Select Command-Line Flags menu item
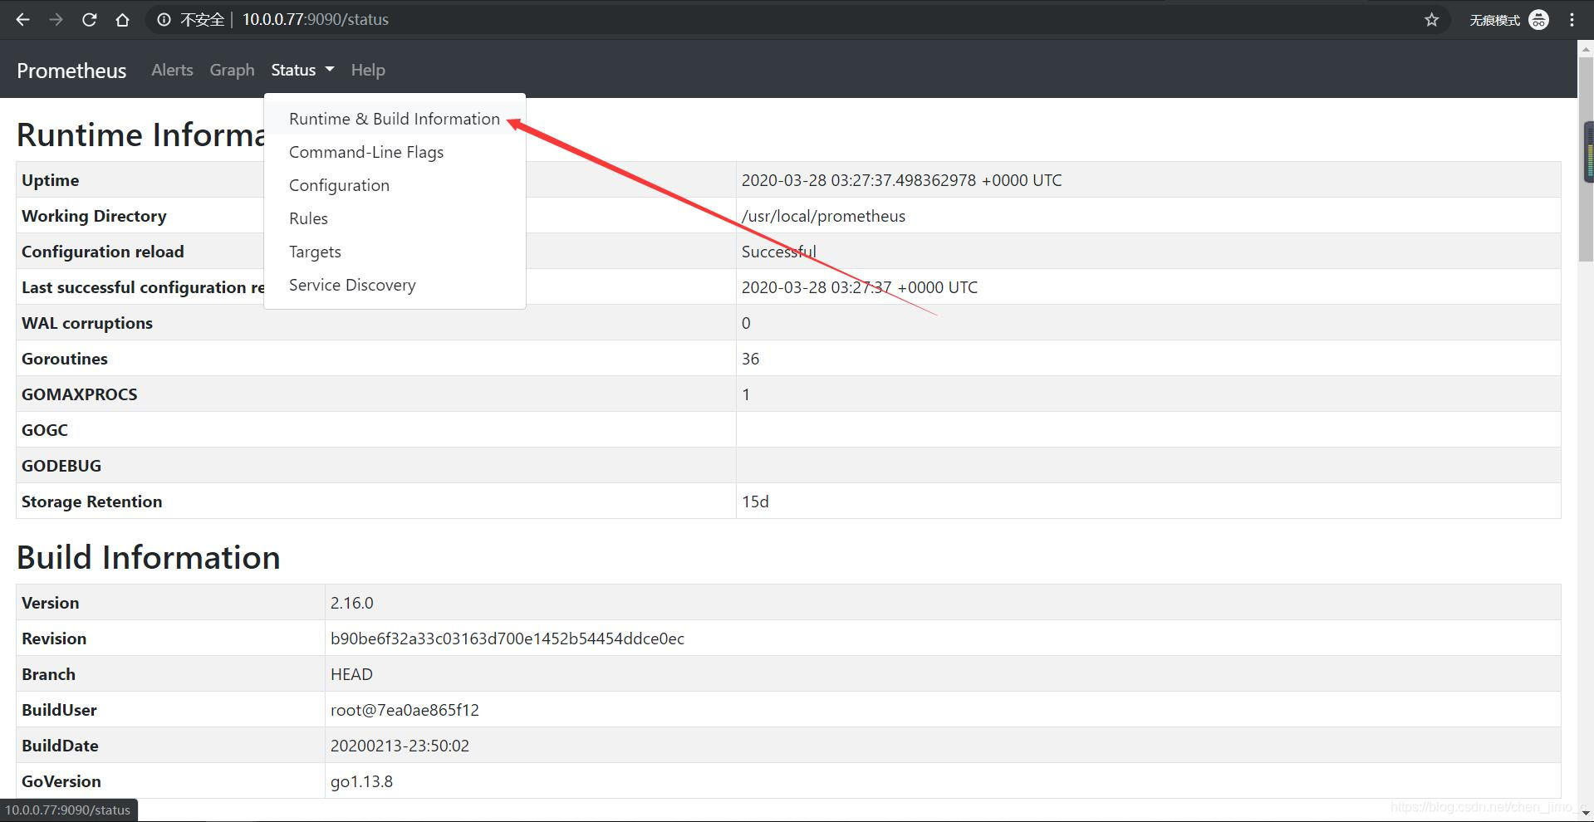Screen dimensions: 1594x822 click(x=395, y=152)
